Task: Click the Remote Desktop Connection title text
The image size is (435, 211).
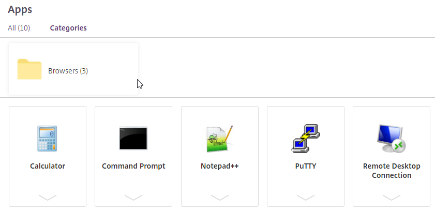Action: (392, 171)
